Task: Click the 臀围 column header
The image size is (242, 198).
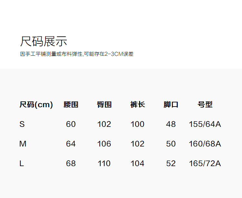Action: [x=104, y=105]
